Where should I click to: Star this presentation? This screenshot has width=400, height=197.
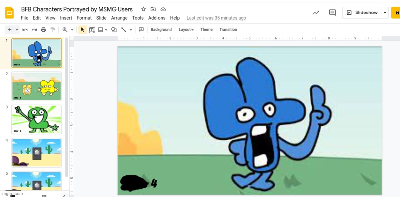[x=143, y=9]
